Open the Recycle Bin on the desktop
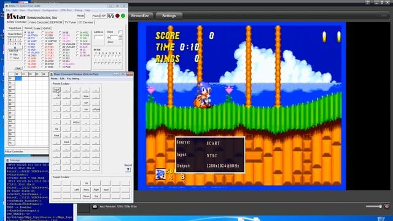393x221 pixels. tap(381, 219)
